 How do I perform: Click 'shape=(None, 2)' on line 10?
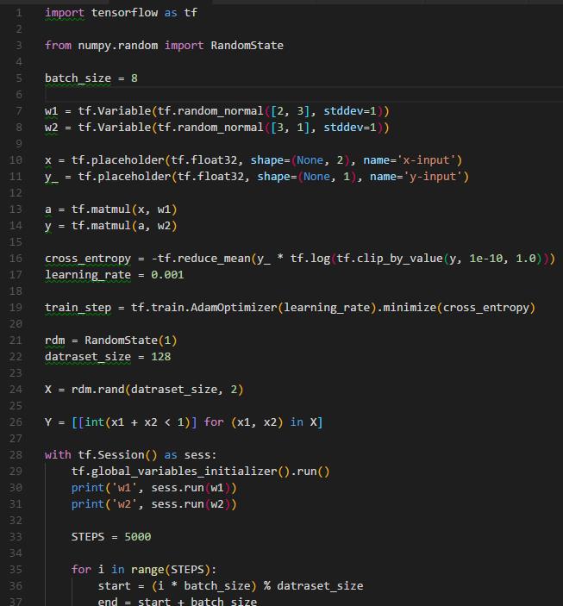[x=300, y=160]
